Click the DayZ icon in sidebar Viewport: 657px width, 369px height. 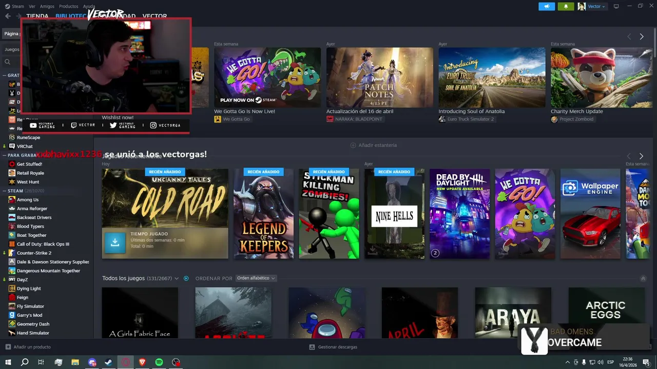pos(12,279)
